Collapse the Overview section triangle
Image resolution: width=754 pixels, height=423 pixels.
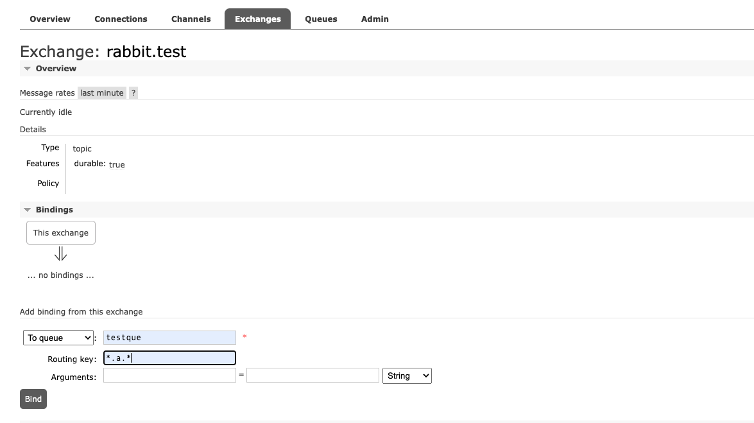[27, 69]
